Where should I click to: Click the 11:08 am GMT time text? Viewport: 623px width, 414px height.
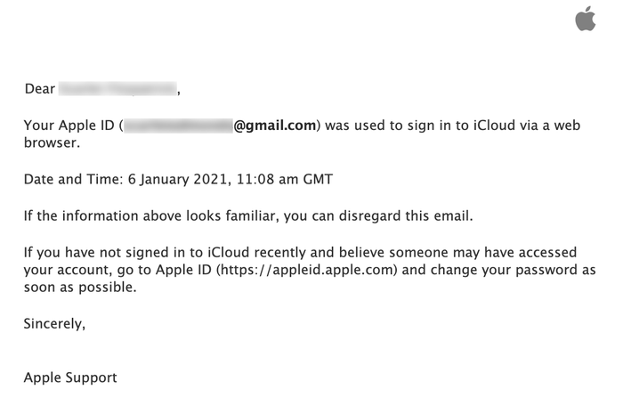285,179
